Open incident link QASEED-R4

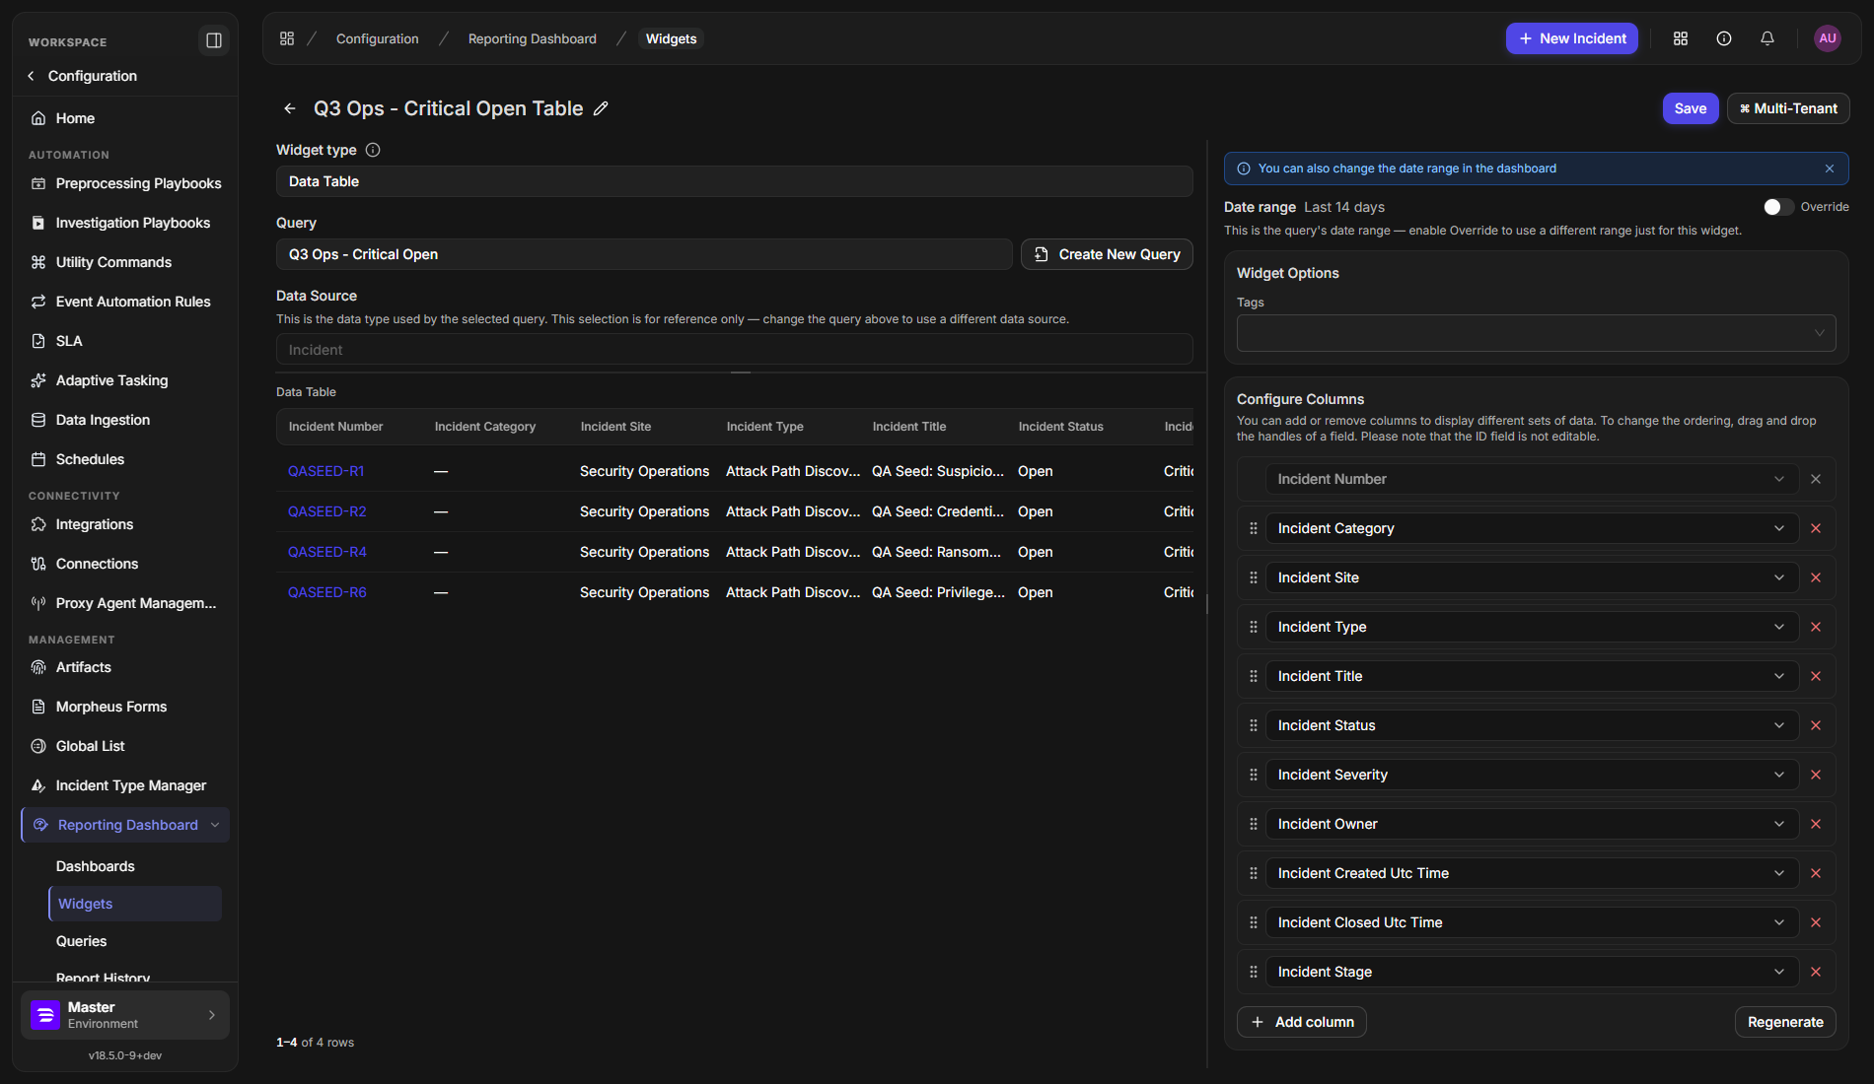(327, 552)
